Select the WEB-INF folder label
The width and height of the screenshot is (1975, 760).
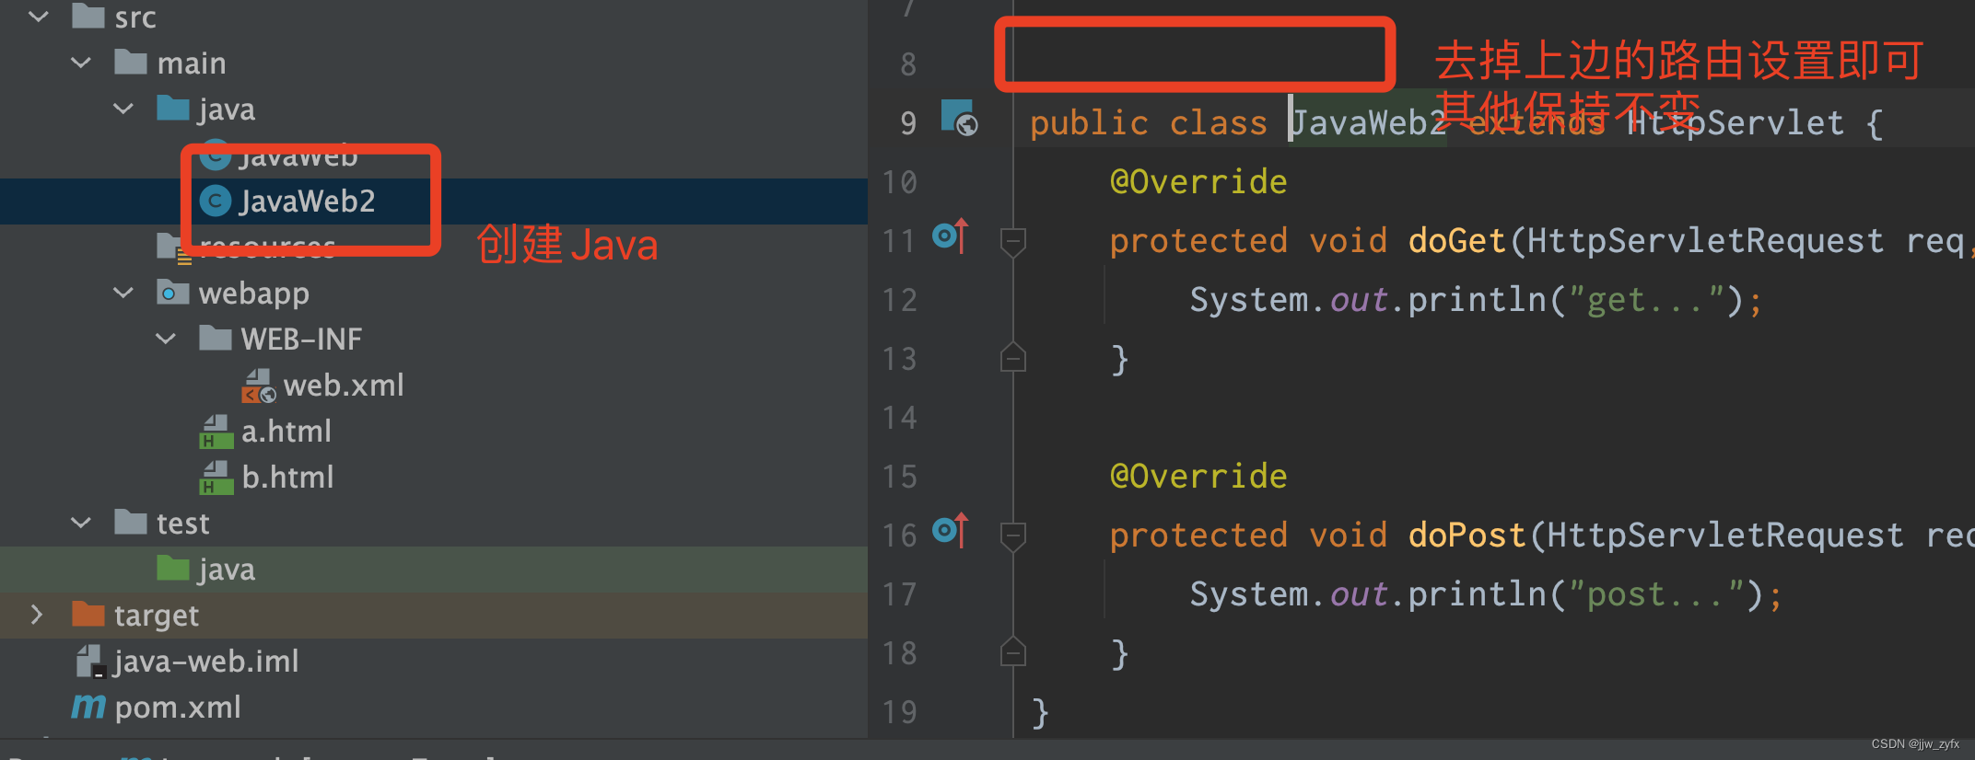tap(301, 339)
